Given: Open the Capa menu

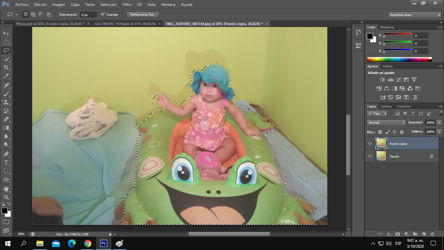Looking at the screenshot, I should pos(75,5).
